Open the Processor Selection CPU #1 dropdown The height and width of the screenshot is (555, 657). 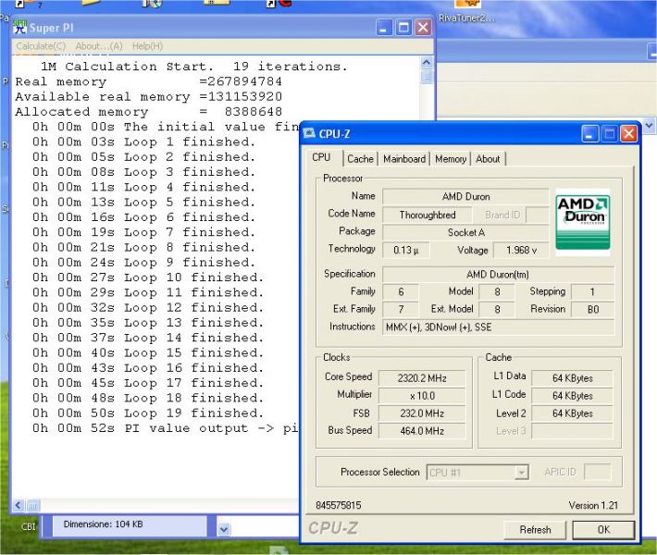point(477,473)
